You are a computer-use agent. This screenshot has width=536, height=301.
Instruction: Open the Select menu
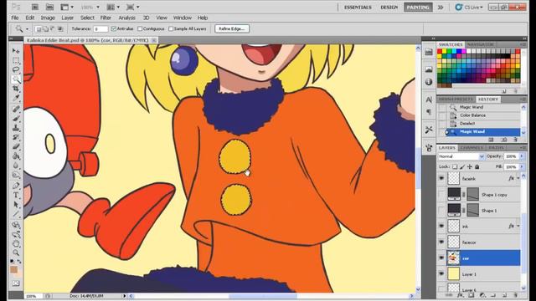tap(87, 18)
